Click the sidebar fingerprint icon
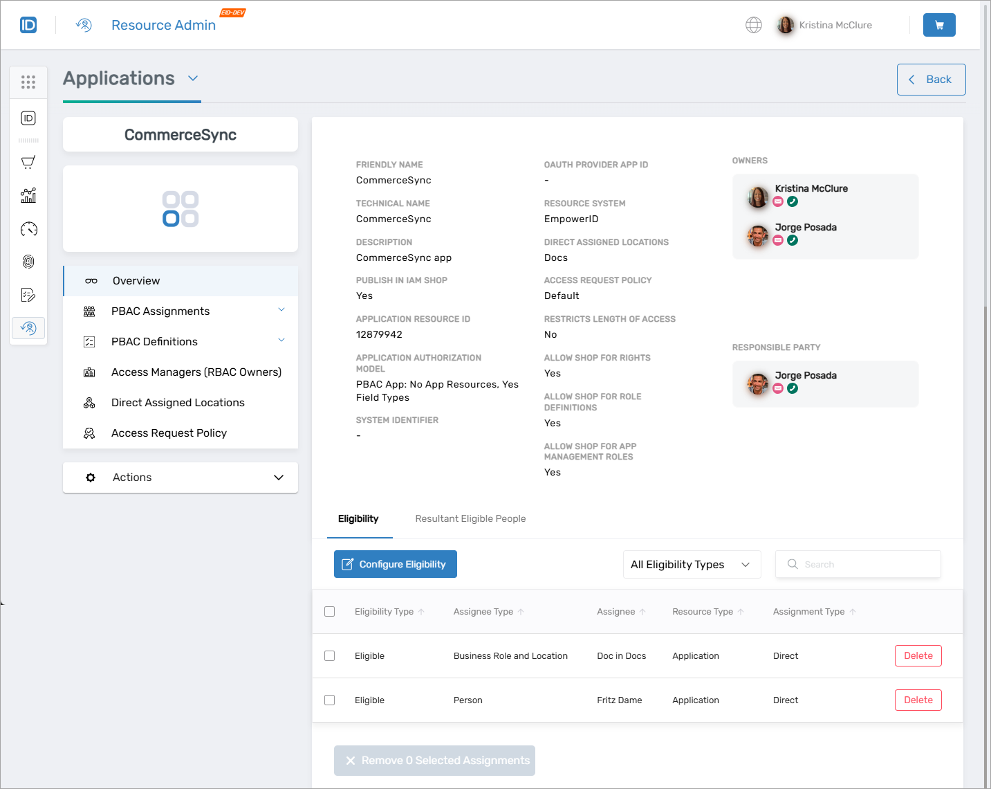This screenshot has width=991, height=789. [x=28, y=262]
